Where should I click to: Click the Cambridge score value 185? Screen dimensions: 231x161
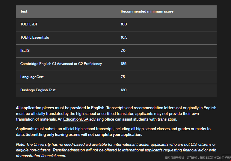click(123, 64)
